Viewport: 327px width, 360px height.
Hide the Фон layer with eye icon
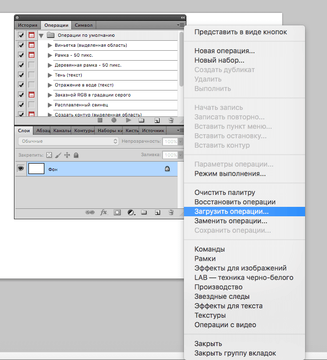click(21, 169)
